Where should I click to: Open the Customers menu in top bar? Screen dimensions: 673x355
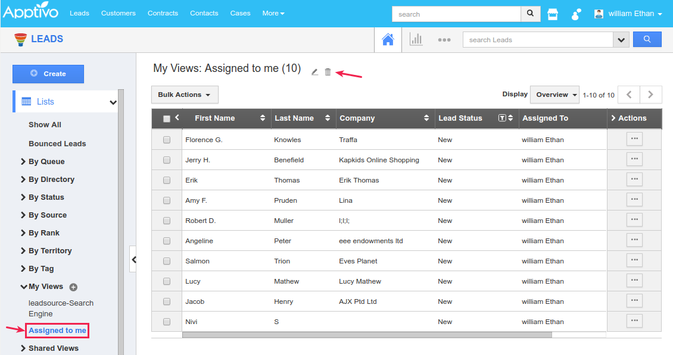[x=118, y=13]
